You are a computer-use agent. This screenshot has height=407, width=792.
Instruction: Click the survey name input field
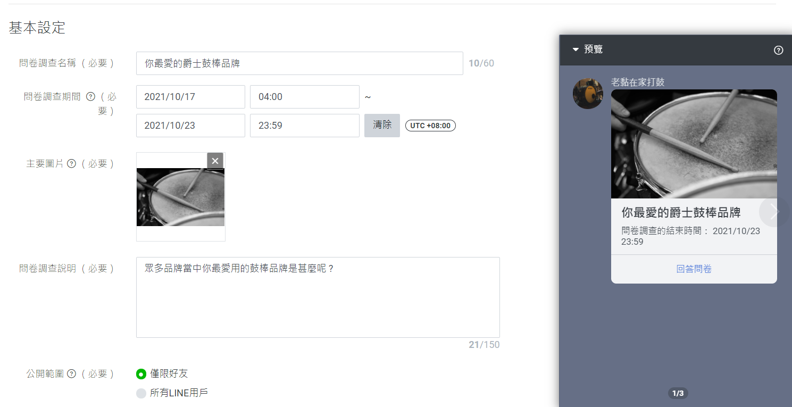coord(299,63)
